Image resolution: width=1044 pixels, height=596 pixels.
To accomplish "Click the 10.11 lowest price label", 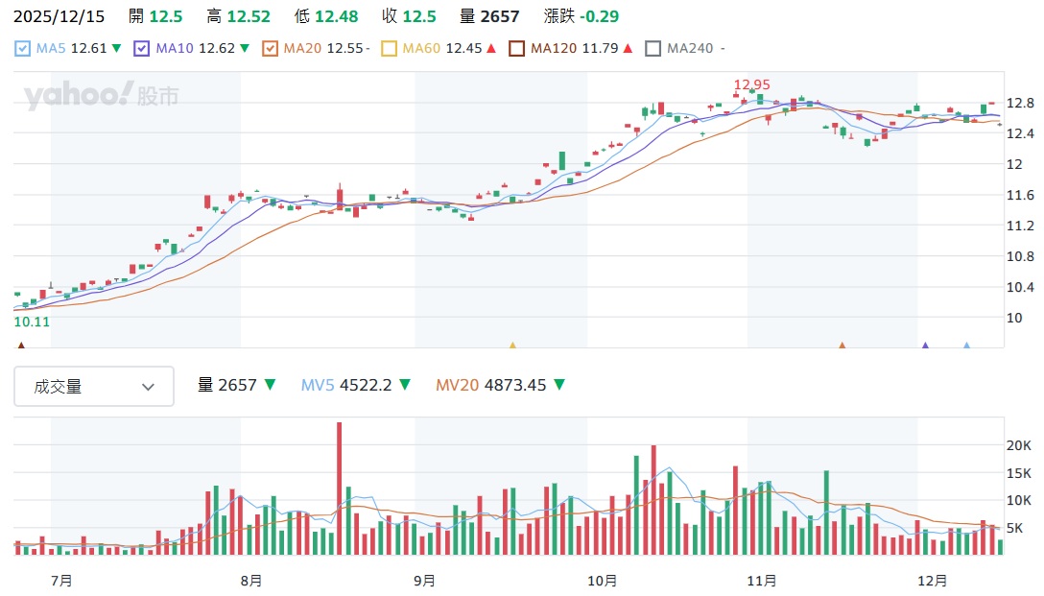I will click(x=32, y=322).
